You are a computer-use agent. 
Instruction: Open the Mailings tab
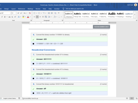coord(30,9)
